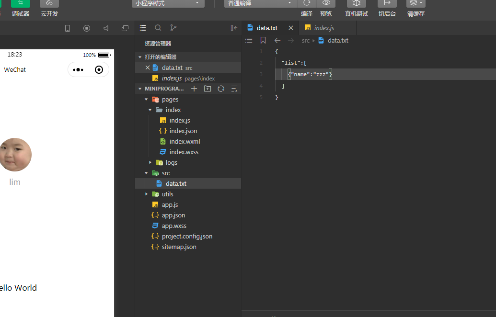Navigate back with the left arrow
This screenshot has height=317, width=496.
(x=277, y=40)
